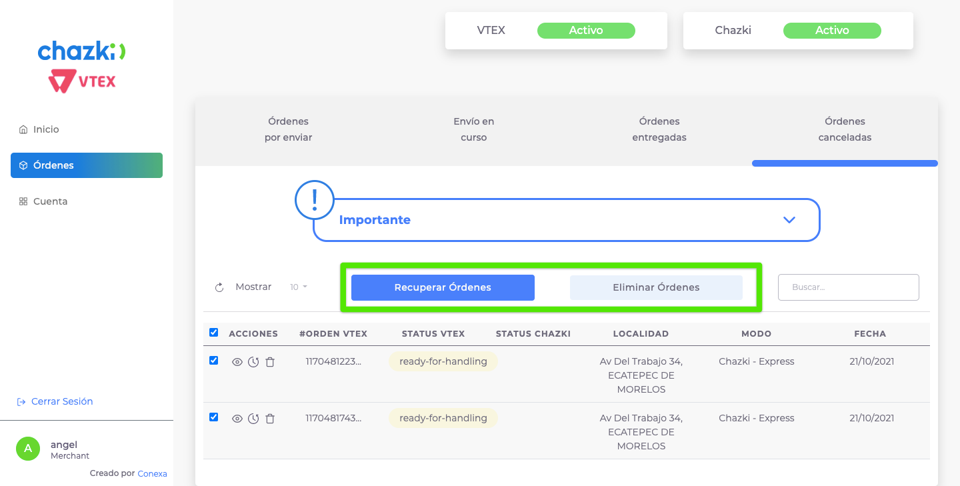This screenshot has height=486, width=960.
Task: Expand the Importante notice panel chevron
Action: tap(789, 220)
